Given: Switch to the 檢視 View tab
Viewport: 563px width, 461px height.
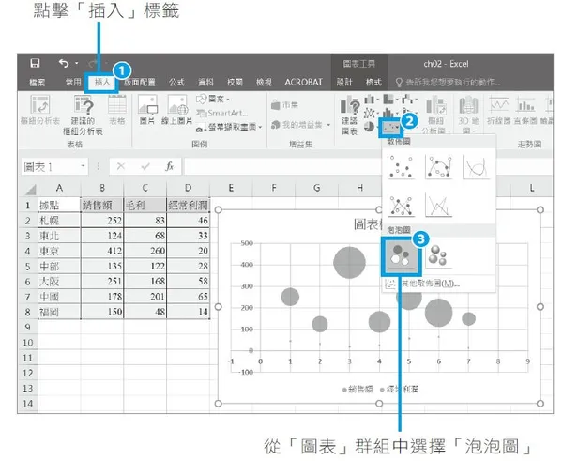Looking at the screenshot, I should click(x=264, y=83).
